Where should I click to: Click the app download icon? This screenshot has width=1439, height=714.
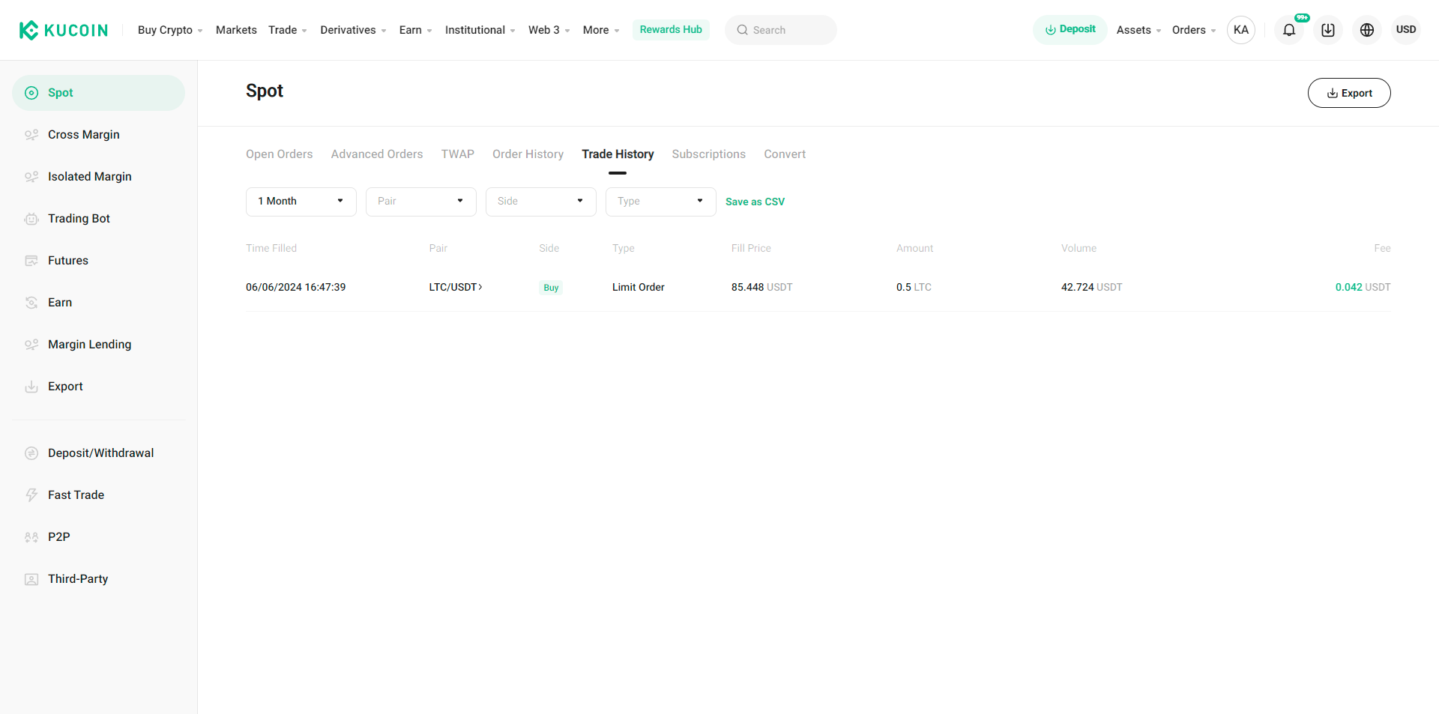[x=1327, y=30]
